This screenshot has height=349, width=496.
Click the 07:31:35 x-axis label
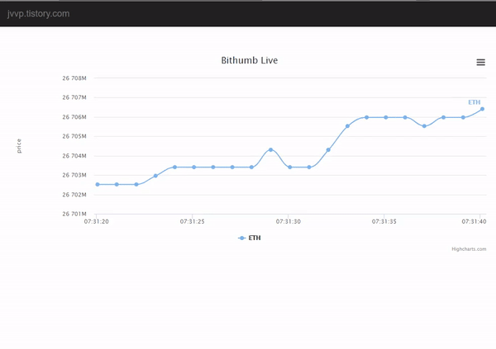pyautogui.click(x=384, y=221)
